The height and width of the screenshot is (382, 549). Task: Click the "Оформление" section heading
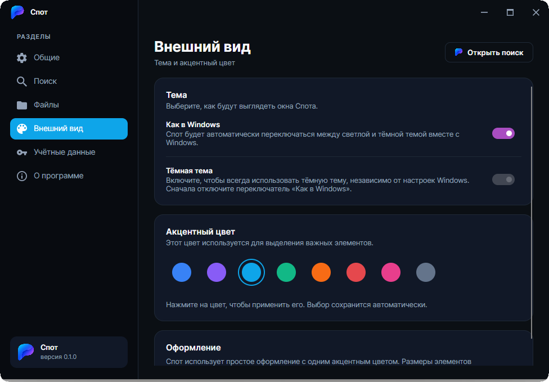point(193,348)
